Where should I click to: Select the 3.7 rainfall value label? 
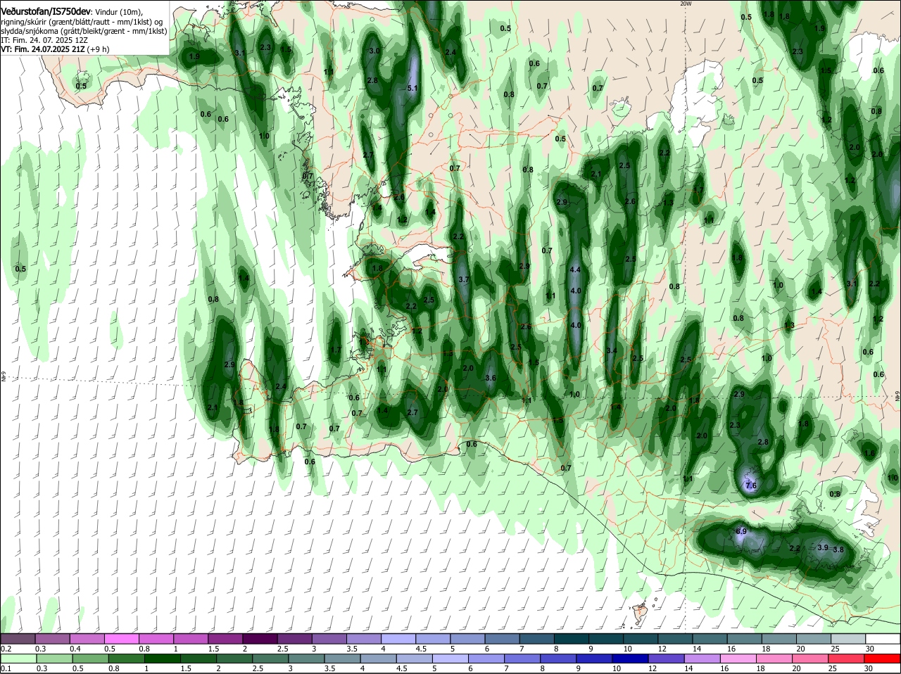coord(464,279)
